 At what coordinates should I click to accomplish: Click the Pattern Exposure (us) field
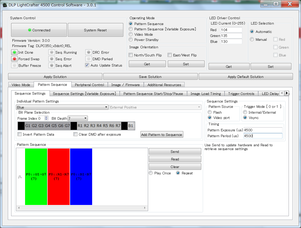(x=263, y=130)
